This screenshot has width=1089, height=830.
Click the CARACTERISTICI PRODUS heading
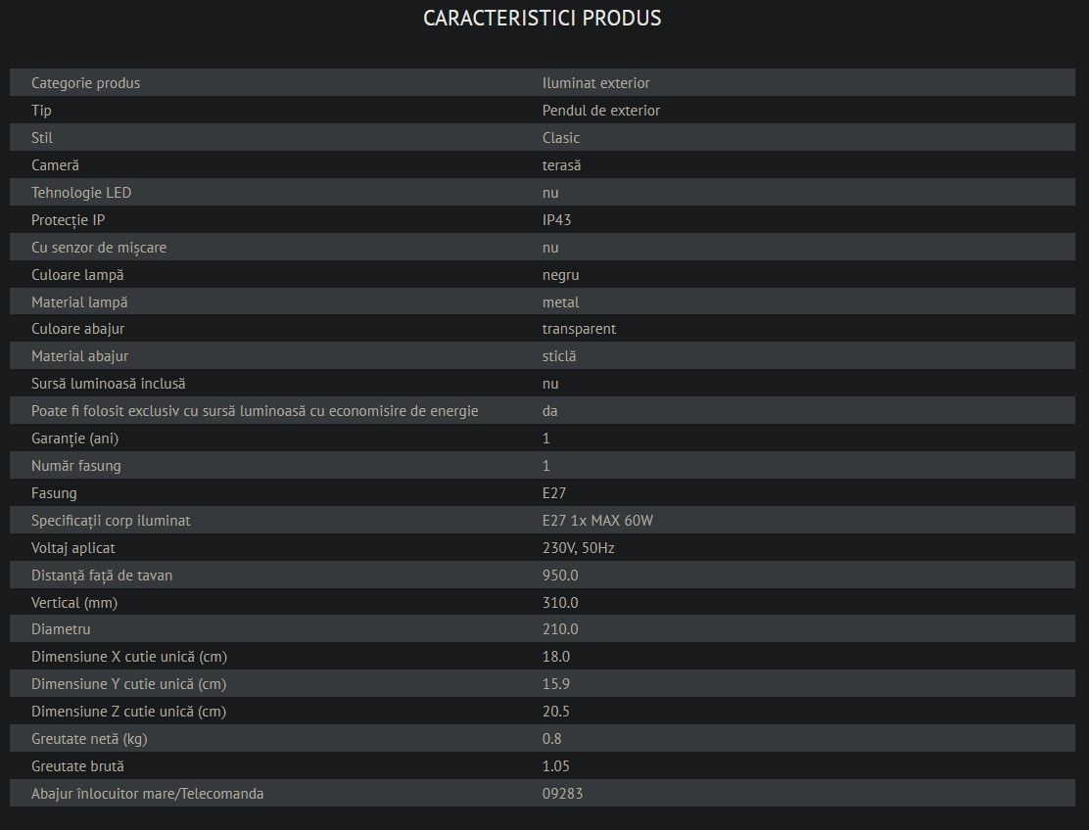tap(542, 19)
